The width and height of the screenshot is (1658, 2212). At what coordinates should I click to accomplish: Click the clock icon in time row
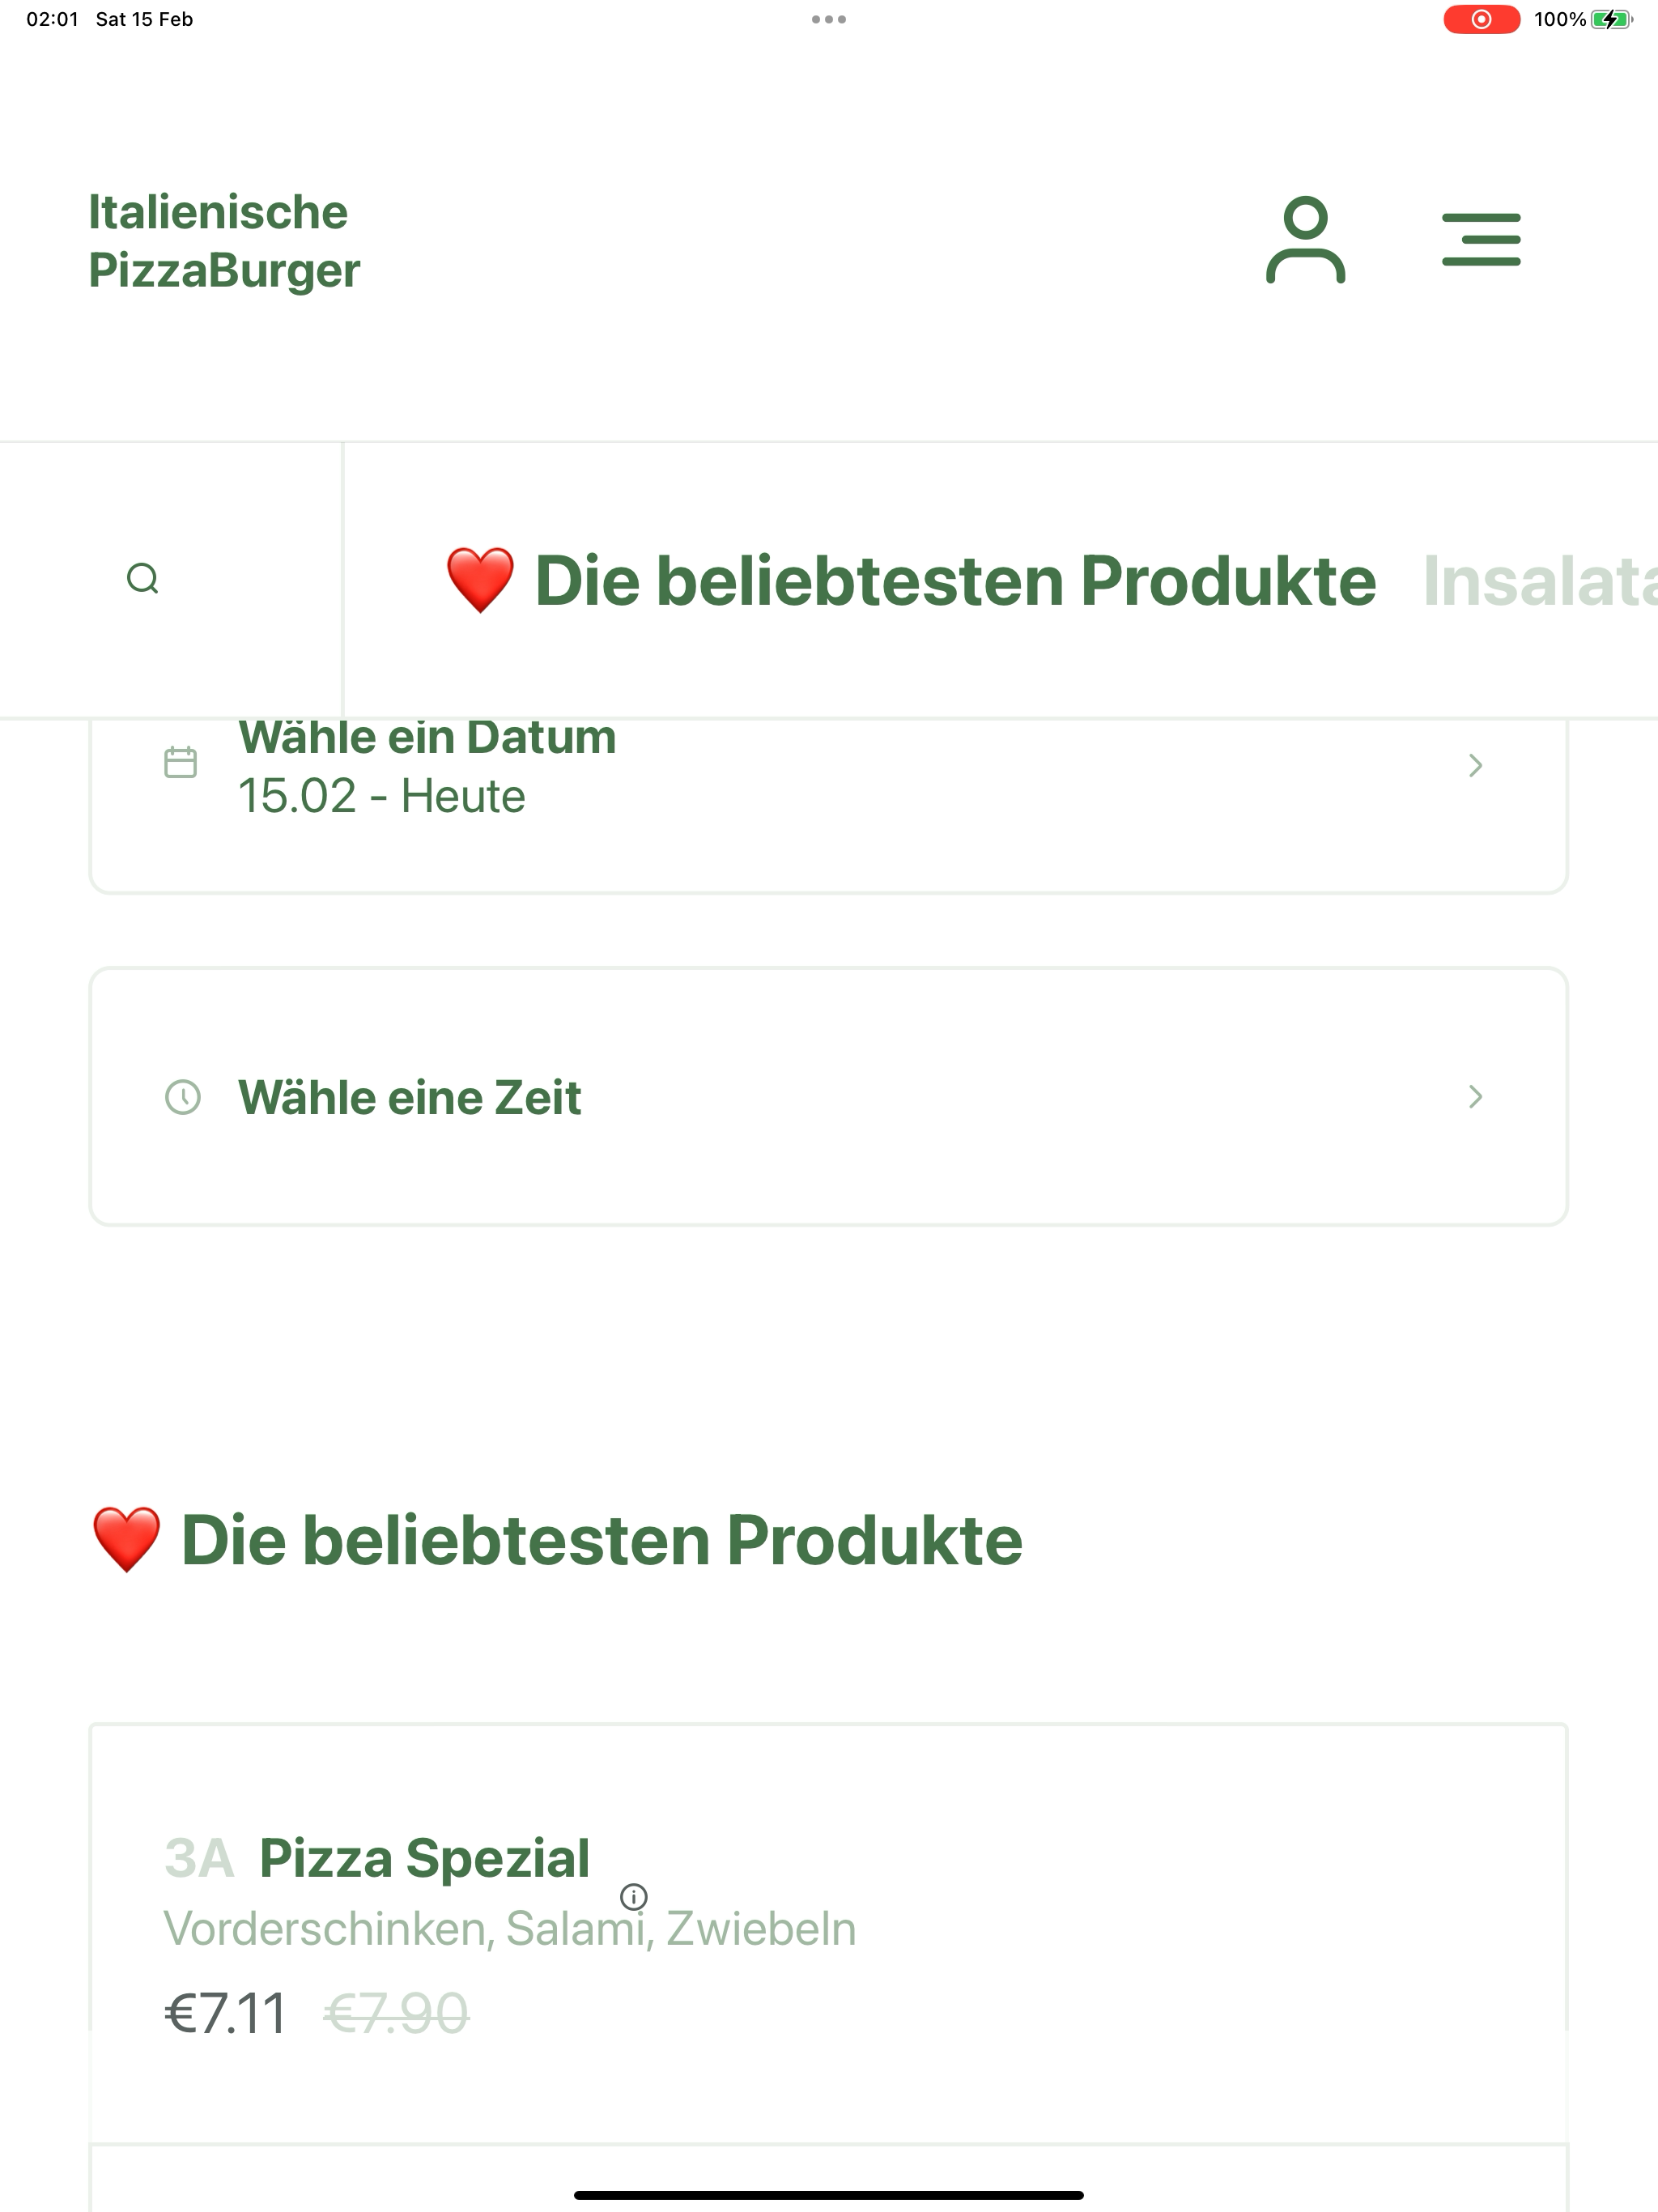(182, 1096)
